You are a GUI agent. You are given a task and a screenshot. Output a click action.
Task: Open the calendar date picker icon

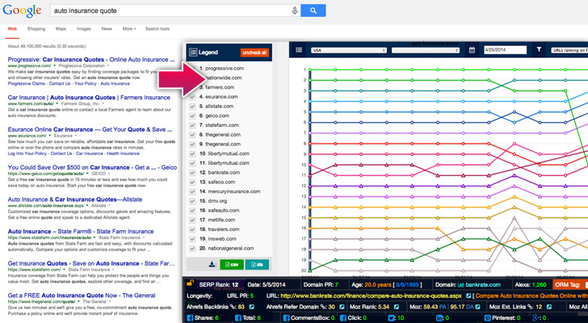point(472,50)
